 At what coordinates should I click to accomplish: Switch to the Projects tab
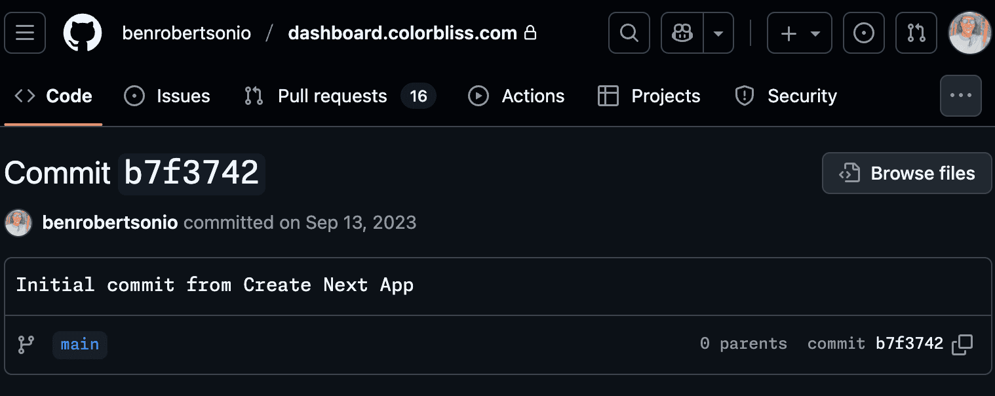pyautogui.click(x=649, y=96)
